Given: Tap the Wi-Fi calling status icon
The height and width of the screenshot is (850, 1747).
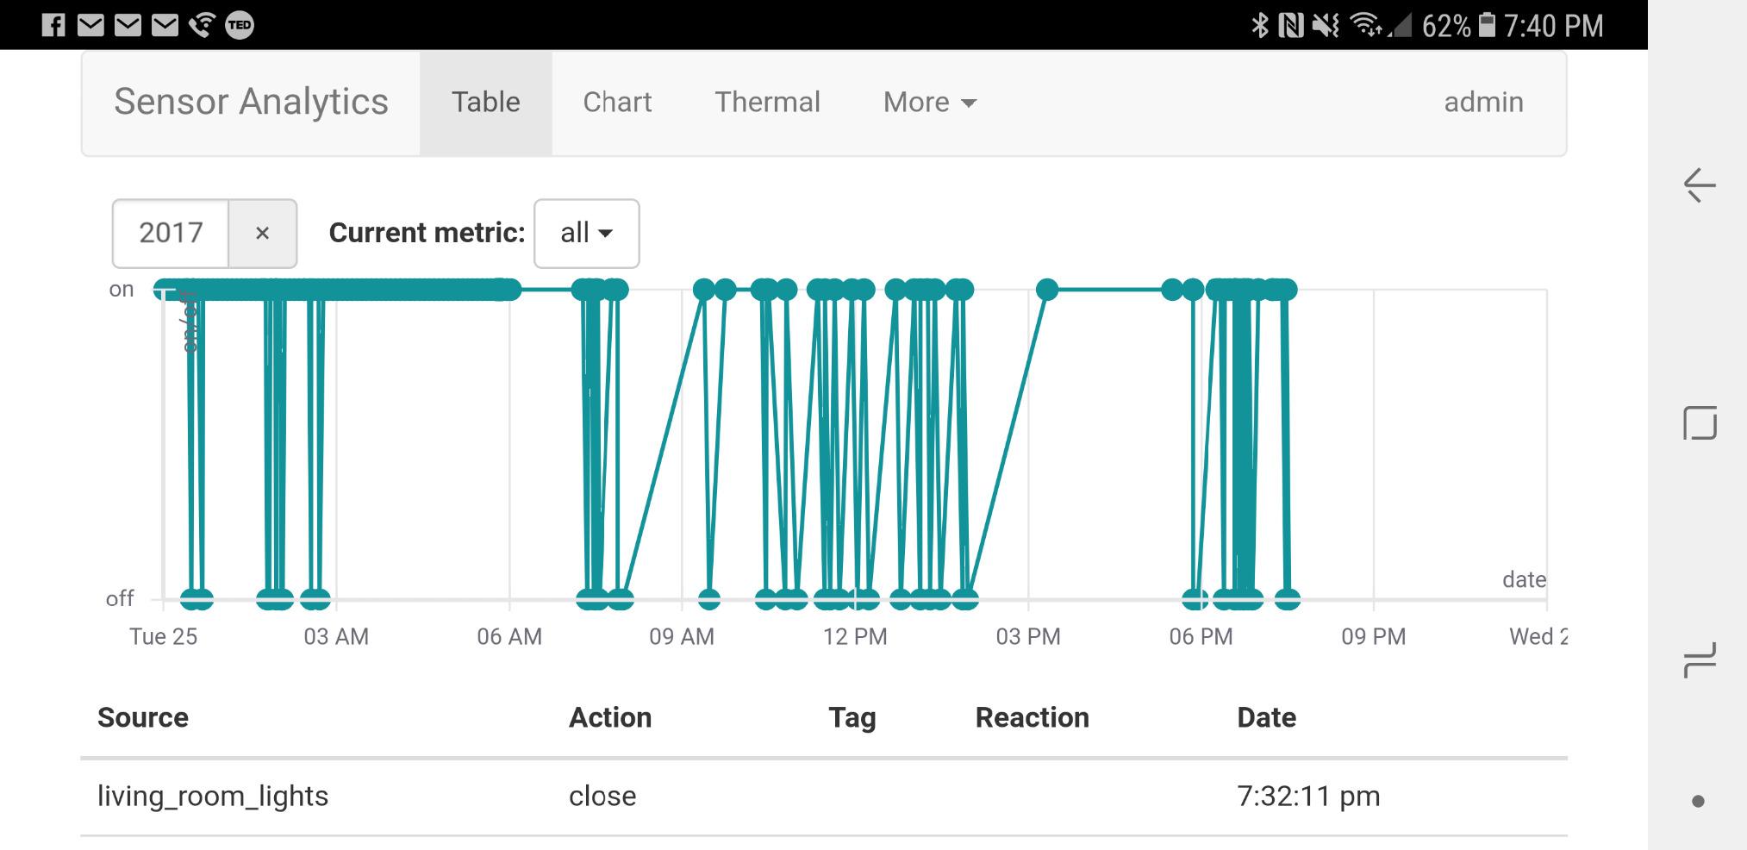Looking at the screenshot, I should tap(202, 25).
